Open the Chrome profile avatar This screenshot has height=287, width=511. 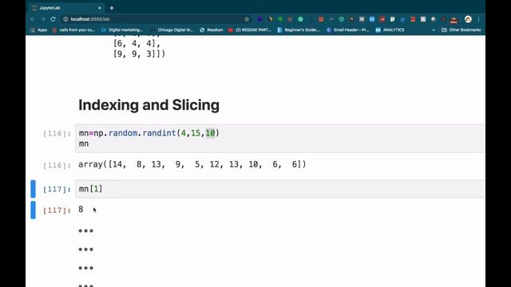[x=468, y=19]
